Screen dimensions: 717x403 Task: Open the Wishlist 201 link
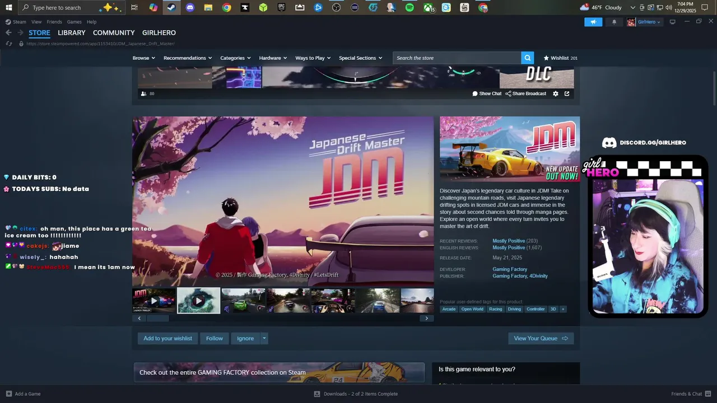[x=560, y=58]
